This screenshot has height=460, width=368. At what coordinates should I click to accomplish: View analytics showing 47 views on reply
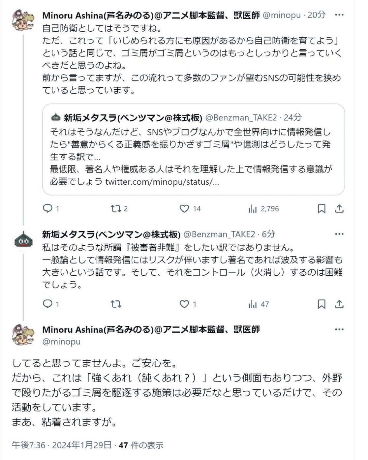click(x=253, y=304)
